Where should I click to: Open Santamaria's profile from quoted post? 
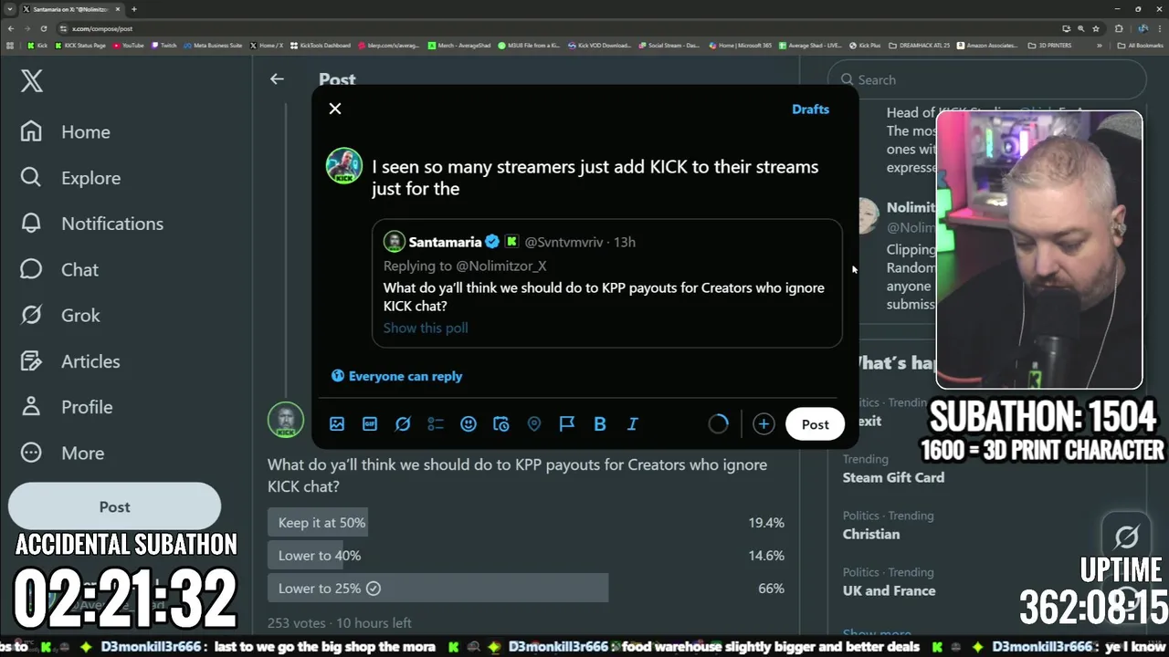[x=445, y=242]
